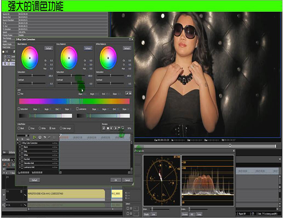283x218 pixels.
Task: Click the White Balance color wheel center
Action: coord(108,58)
